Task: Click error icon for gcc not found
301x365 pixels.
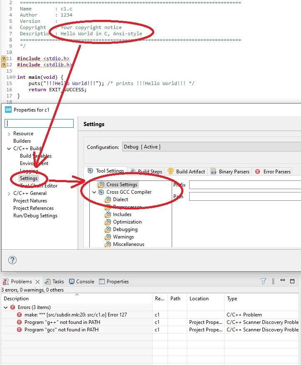Action: point(20,330)
